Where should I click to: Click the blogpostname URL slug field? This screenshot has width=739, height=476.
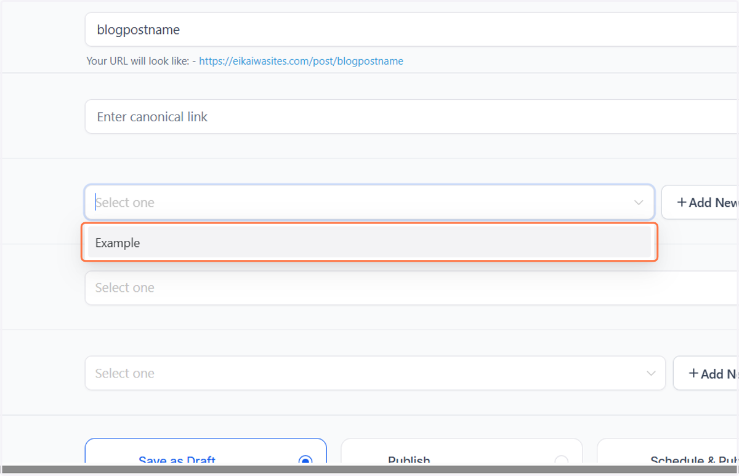tap(411, 29)
